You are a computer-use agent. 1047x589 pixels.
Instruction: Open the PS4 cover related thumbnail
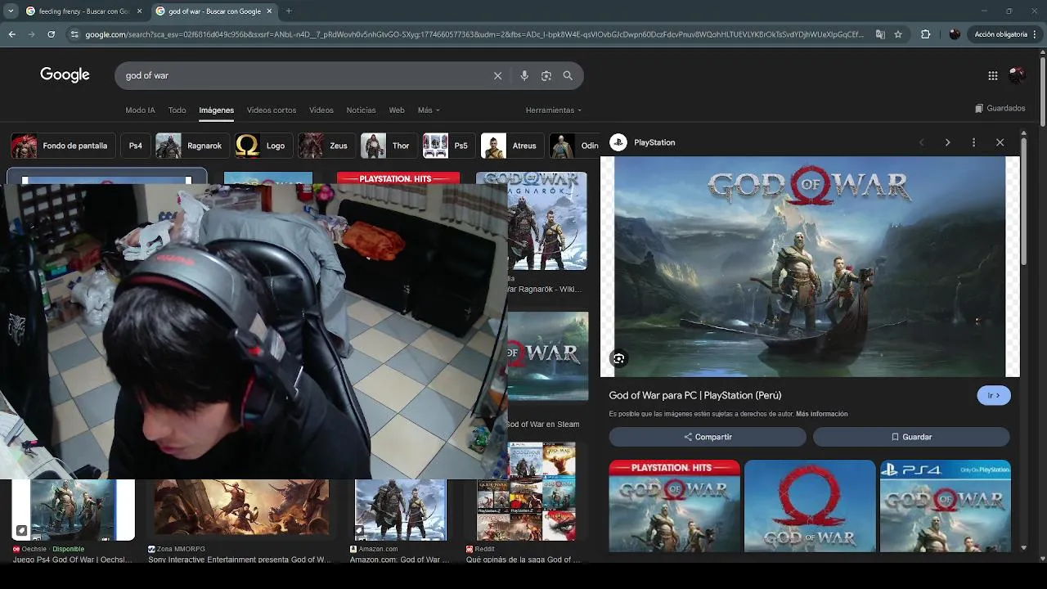tap(946, 506)
